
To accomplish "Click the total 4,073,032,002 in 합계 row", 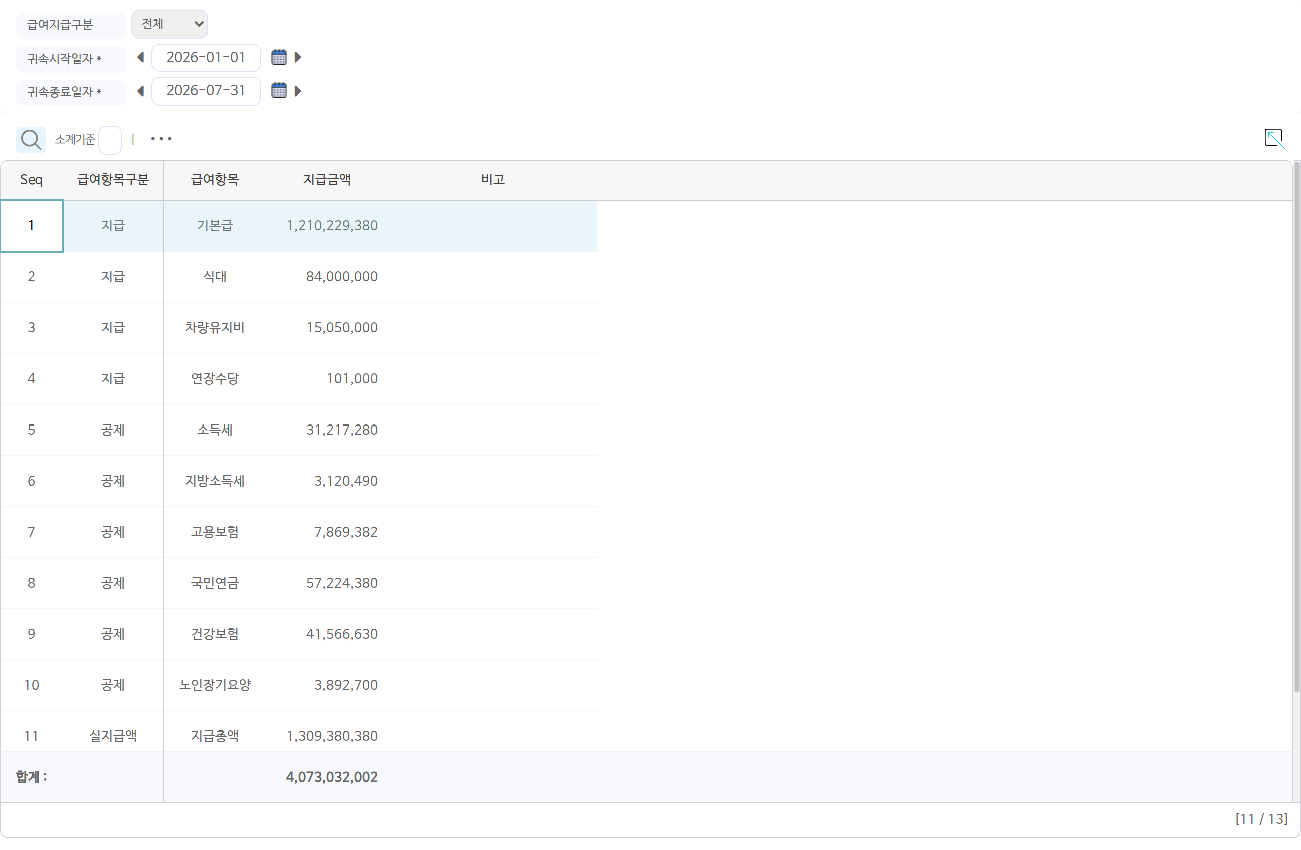I will coord(332,777).
